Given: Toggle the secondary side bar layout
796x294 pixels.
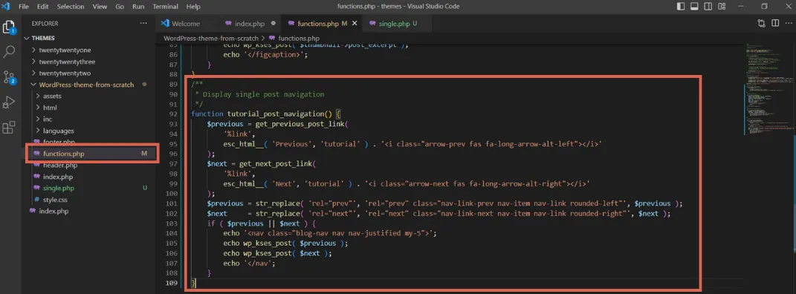Looking at the screenshot, I should [708, 7].
